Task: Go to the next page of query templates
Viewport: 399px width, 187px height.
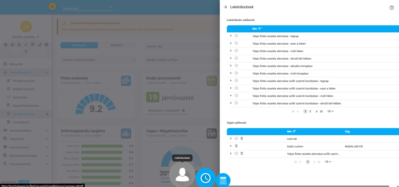Action: [317, 111]
